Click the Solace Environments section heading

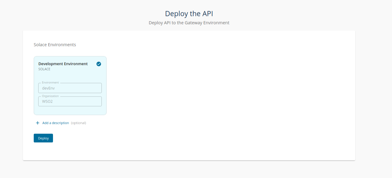coord(54,44)
